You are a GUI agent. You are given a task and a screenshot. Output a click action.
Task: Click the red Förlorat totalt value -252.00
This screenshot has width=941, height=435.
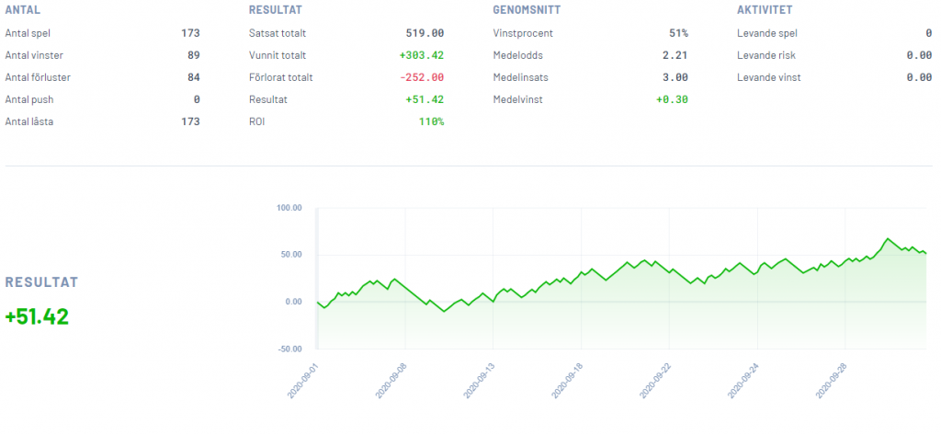pyautogui.click(x=422, y=77)
